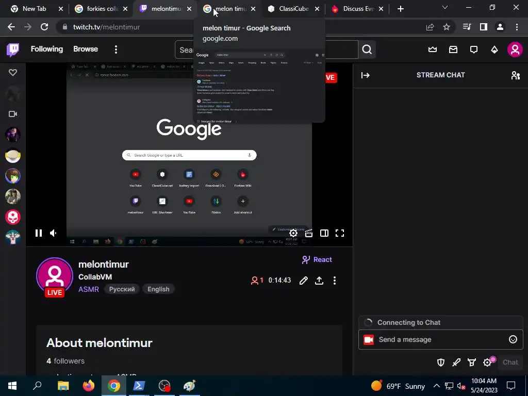Click the recommended channels camera icon

(x=13, y=114)
